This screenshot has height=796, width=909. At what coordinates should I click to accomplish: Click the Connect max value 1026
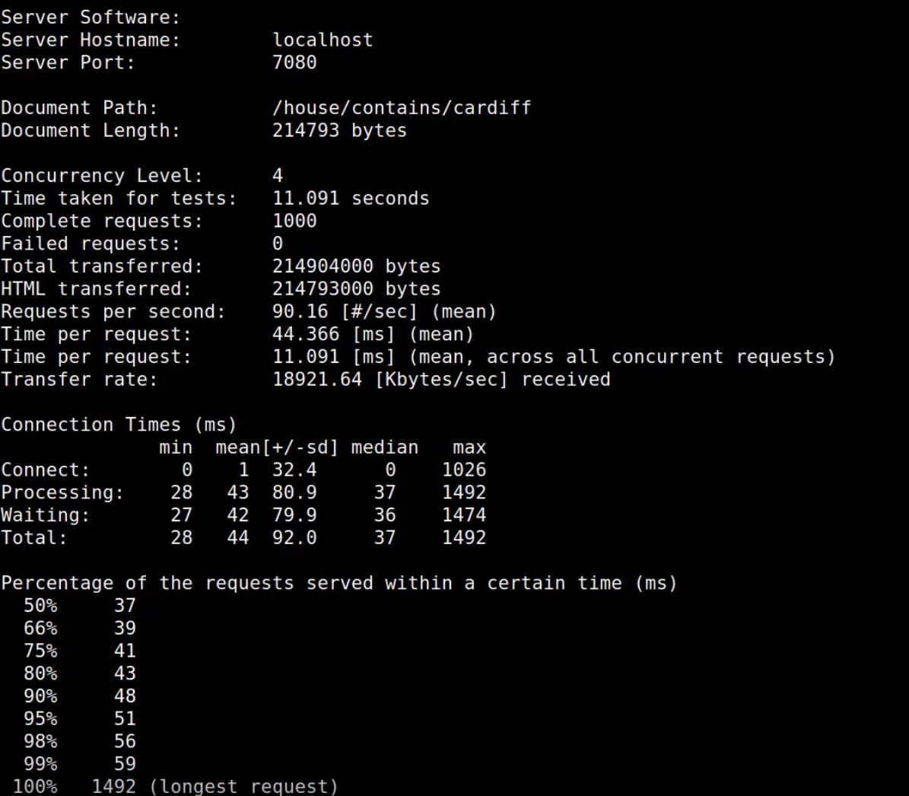click(x=464, y=470)
